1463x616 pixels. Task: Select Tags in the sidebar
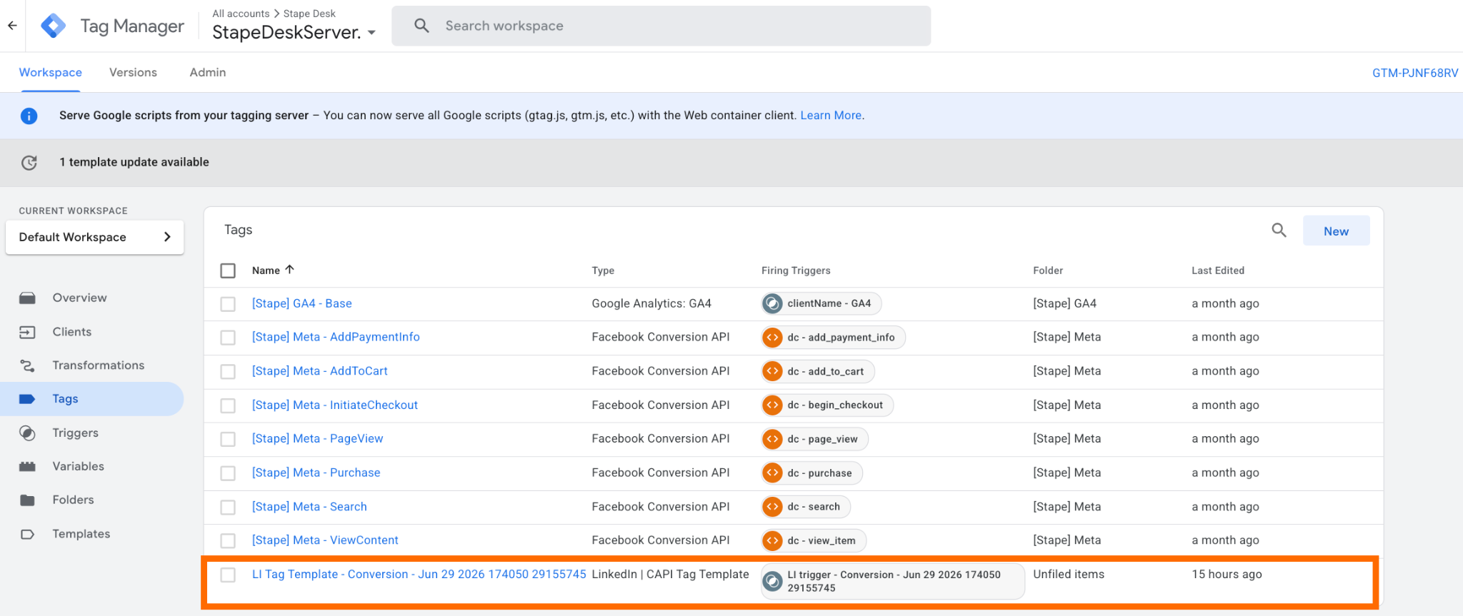pos(91,399)
